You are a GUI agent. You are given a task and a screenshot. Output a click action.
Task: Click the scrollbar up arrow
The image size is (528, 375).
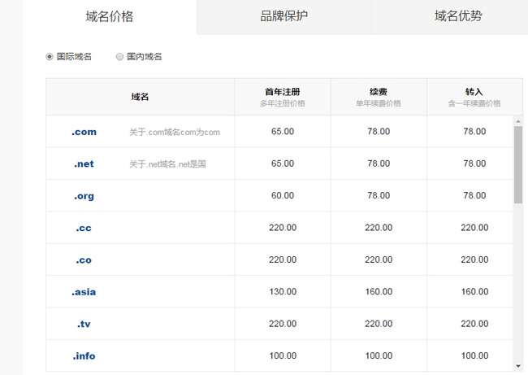518,121
